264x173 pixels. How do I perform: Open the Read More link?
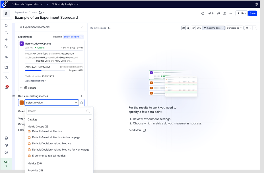click(137, 130)
